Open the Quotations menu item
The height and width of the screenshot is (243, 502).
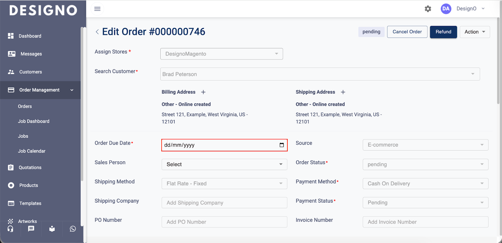(30, 168)
